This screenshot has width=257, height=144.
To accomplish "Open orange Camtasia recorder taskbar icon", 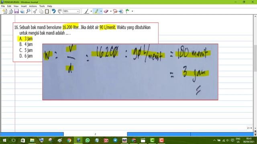I will (161, 140).
